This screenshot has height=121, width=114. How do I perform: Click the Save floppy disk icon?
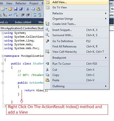click(16, 9)
